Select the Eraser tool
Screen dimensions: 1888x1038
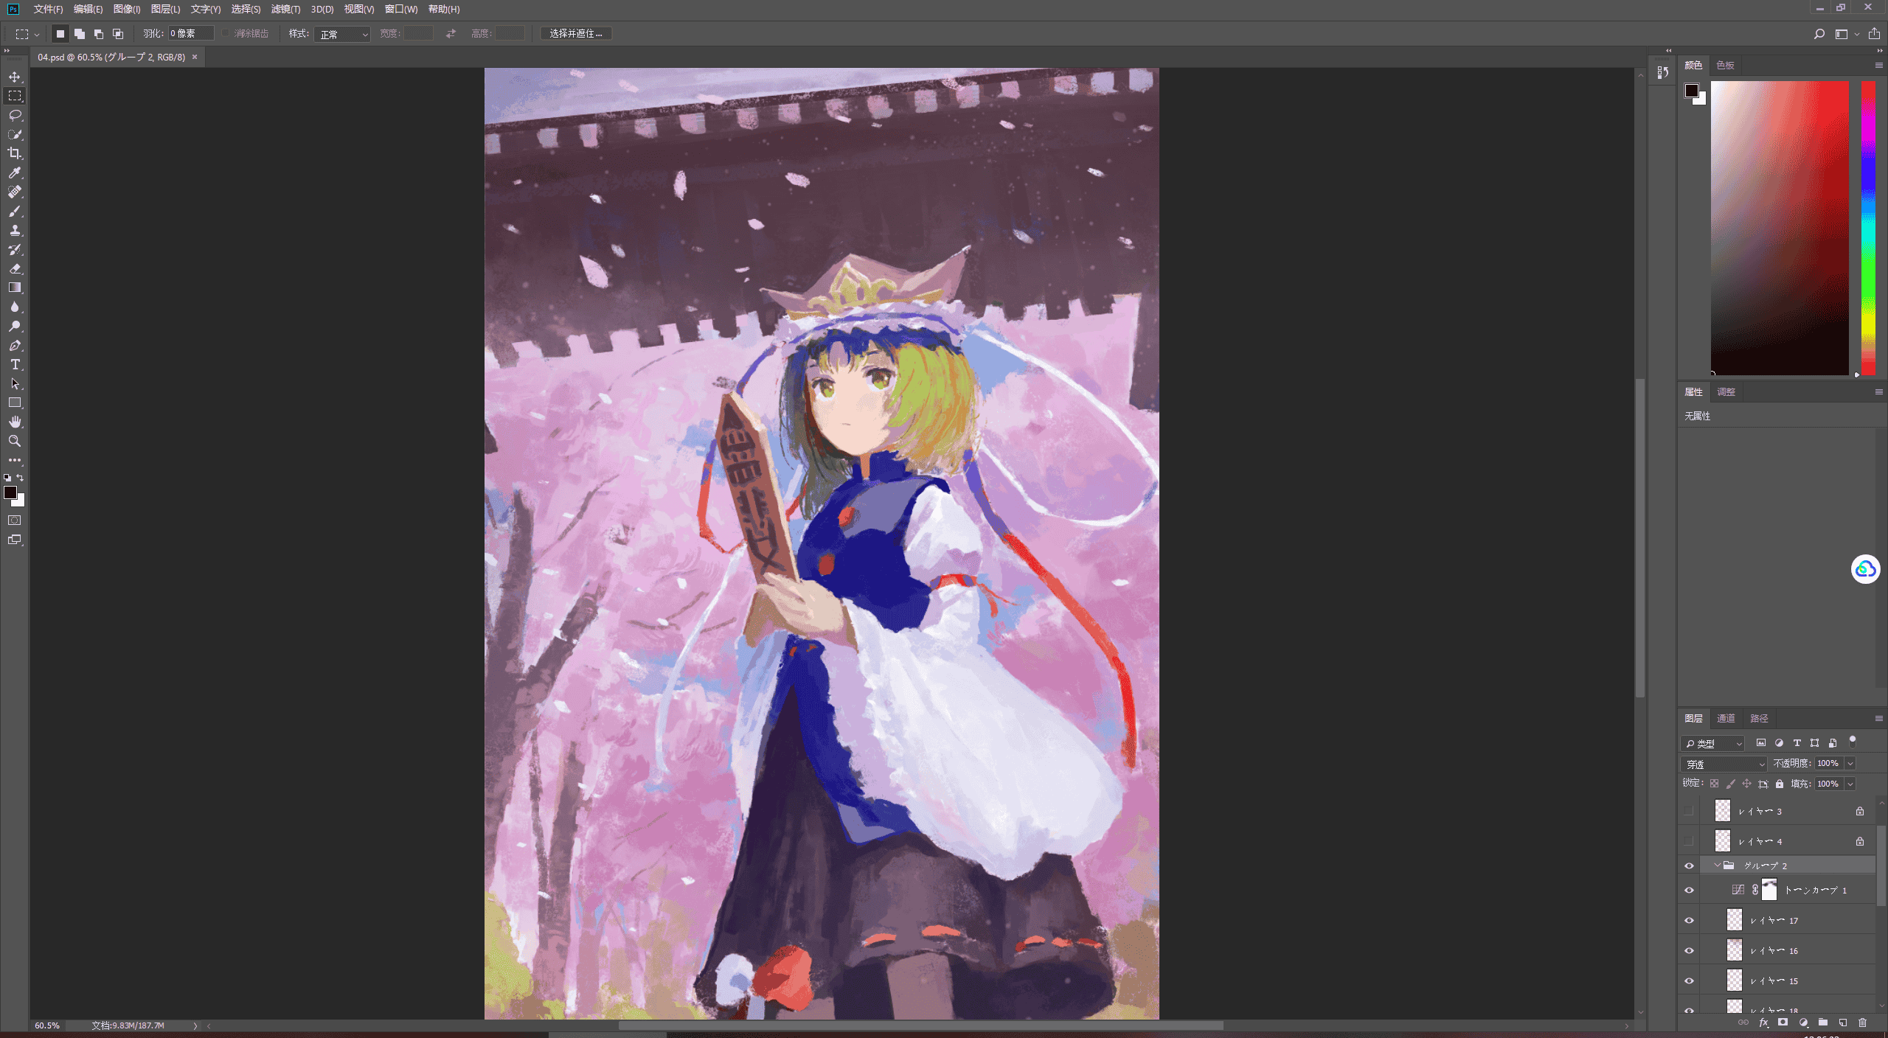click(15, 268)
